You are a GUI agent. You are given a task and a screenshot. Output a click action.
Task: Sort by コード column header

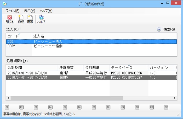(x=18, y=36)
